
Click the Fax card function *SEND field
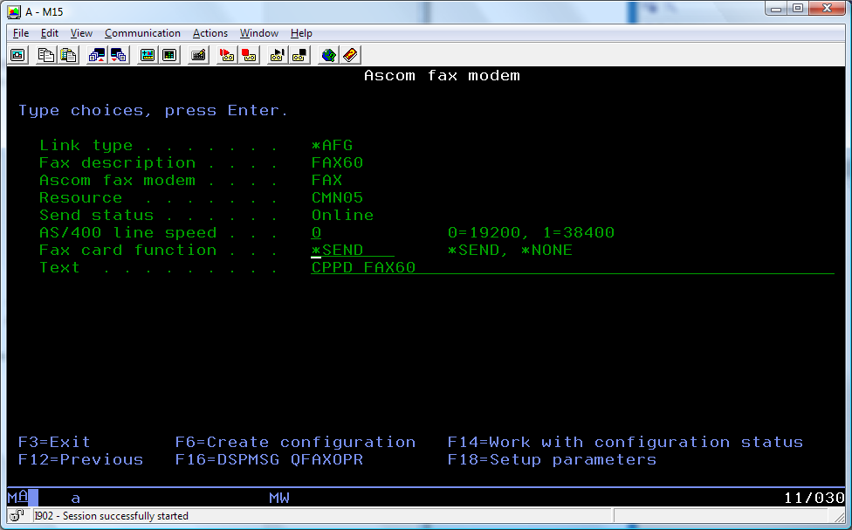(353, 250)
